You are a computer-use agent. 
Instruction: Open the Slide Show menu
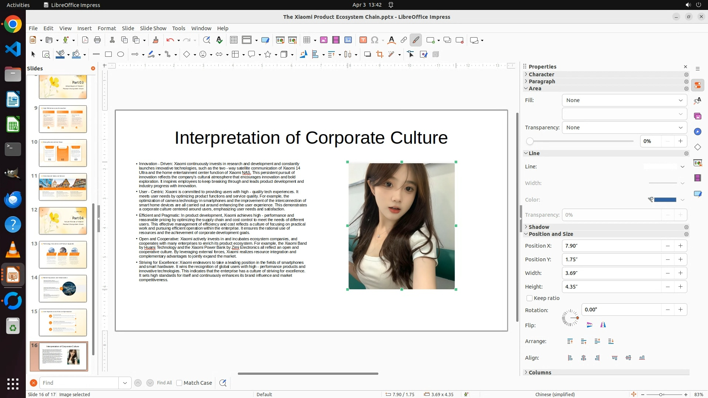[x=153, y=28]
